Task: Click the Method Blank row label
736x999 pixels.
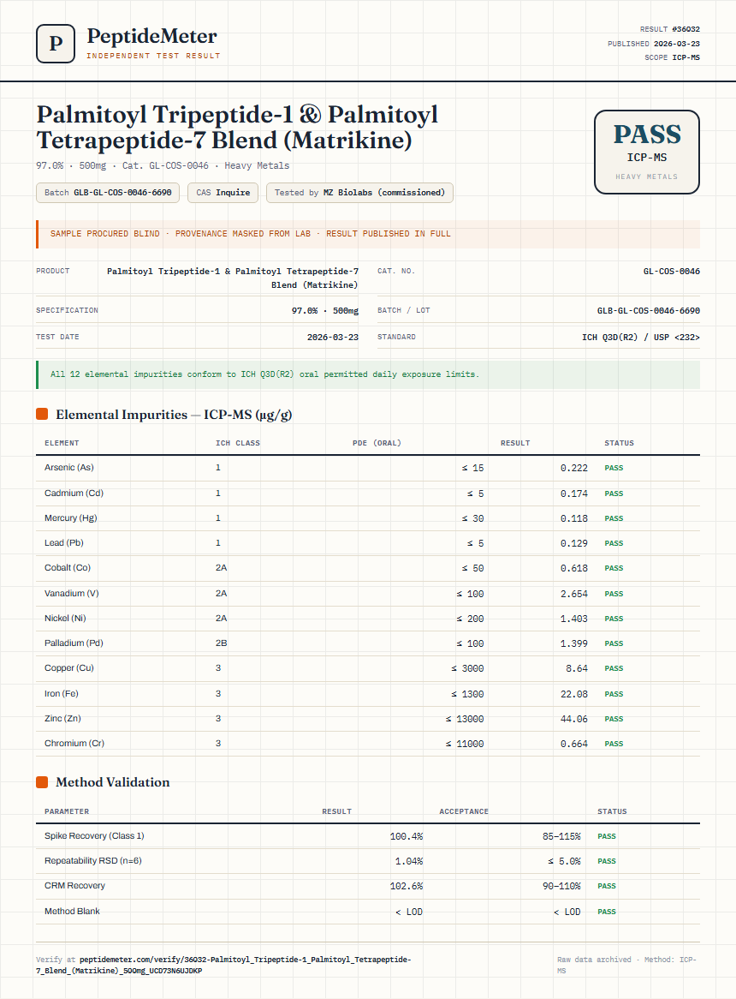Action: [x=72, y=911]
